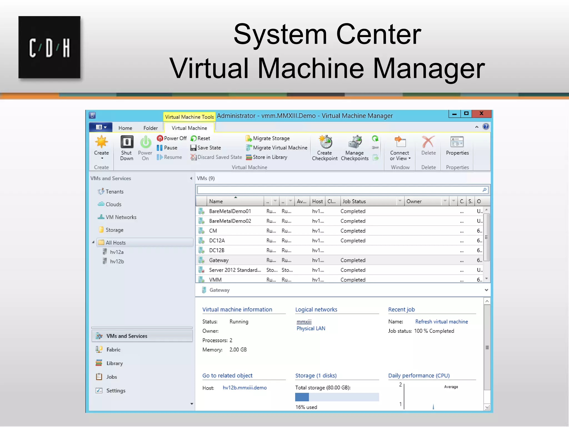This screenshot has height=427, width=569.
Task: Collapse the Gateway details pane chevron
Action: pos(486,290)
